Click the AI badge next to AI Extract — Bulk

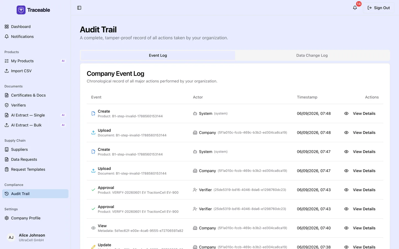63,125
